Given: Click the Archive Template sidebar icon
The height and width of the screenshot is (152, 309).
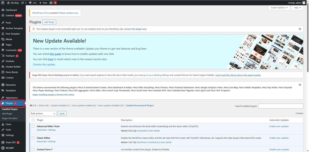Looking at the screenshot, I should (x=3, y=28).
